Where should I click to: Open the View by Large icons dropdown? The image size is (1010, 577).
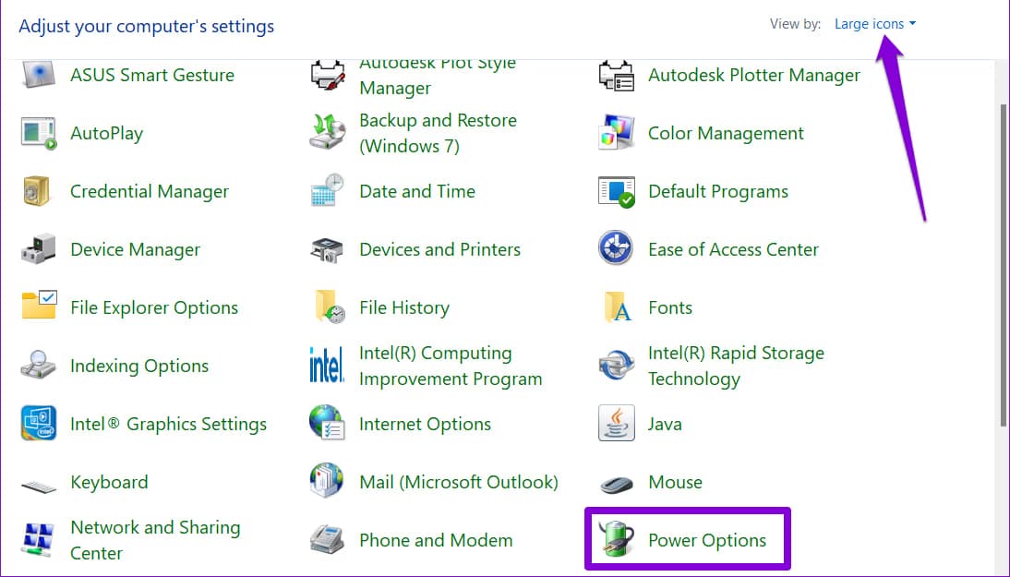874,24
